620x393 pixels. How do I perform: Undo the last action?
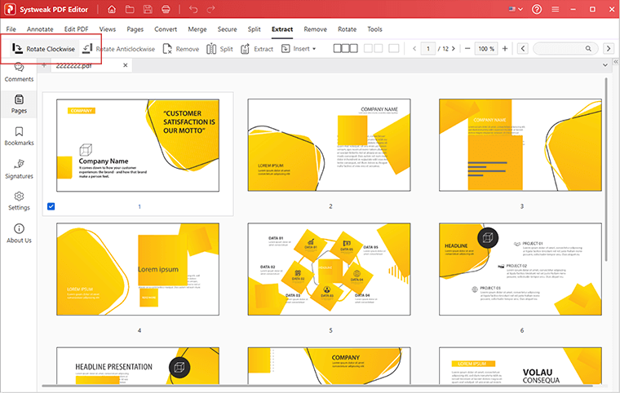coord(193,9)
